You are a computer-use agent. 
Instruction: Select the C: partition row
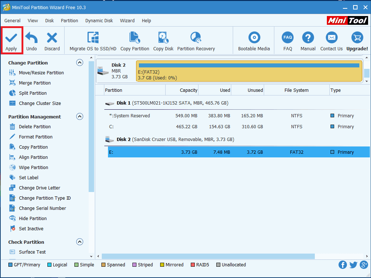click(239, 126)
